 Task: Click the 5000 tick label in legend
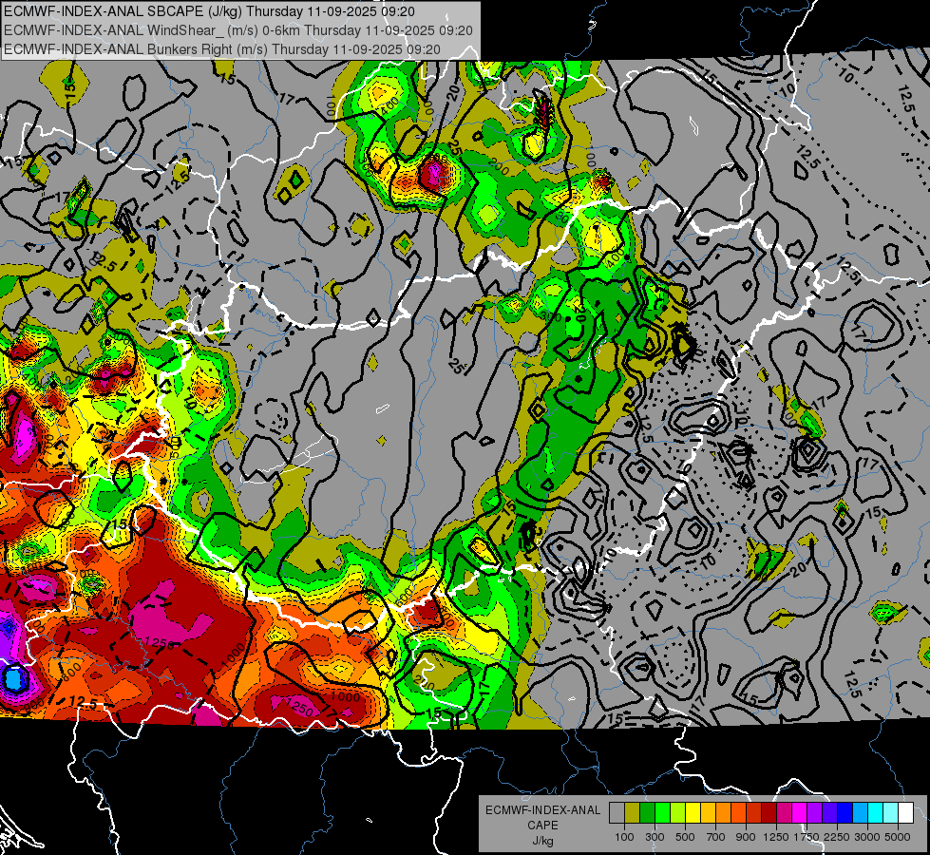coord(898,837)
